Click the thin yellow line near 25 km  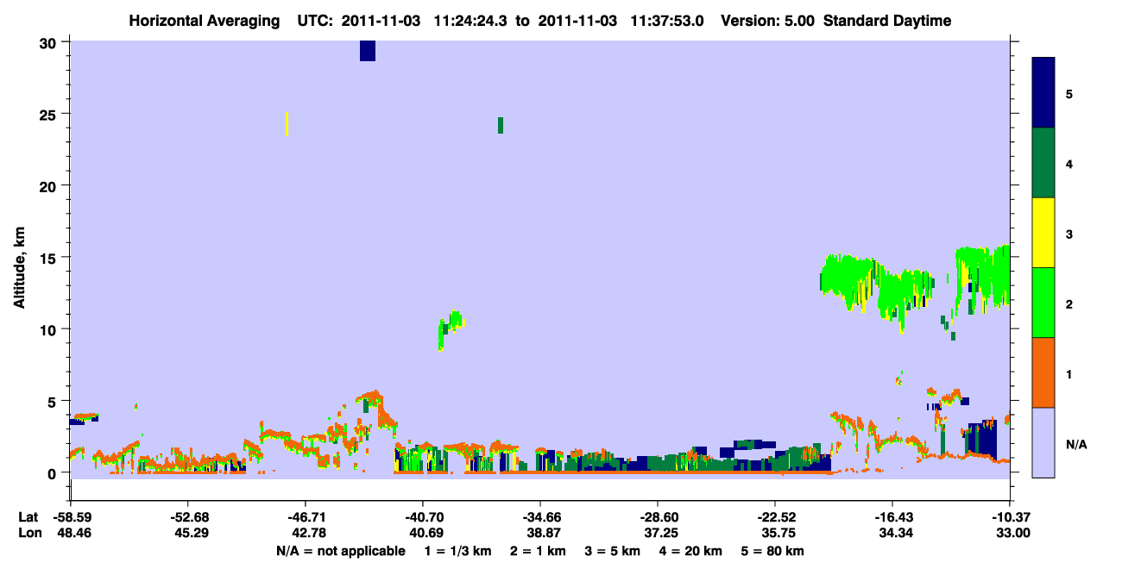point(287,123)
